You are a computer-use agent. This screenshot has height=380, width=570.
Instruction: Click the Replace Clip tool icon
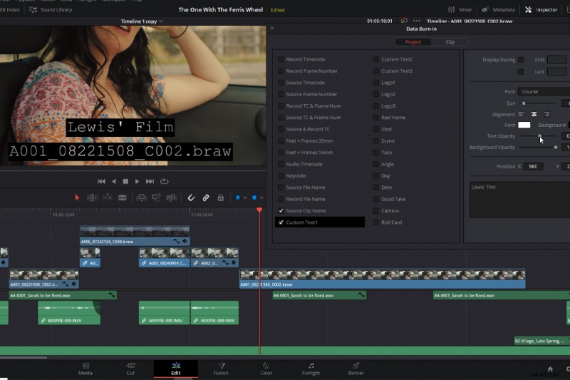[x=171, y=197]
